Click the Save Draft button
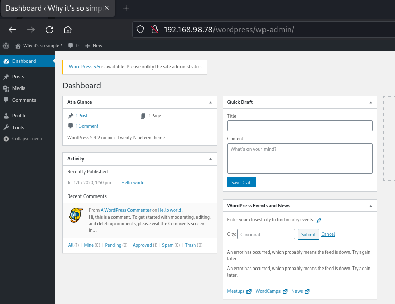The width and height of the screenshot is (395, 304). [x=241, y=182]
